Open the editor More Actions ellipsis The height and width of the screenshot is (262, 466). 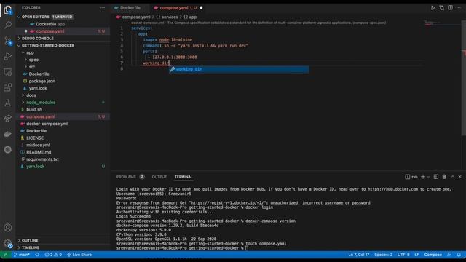[459, 8]
